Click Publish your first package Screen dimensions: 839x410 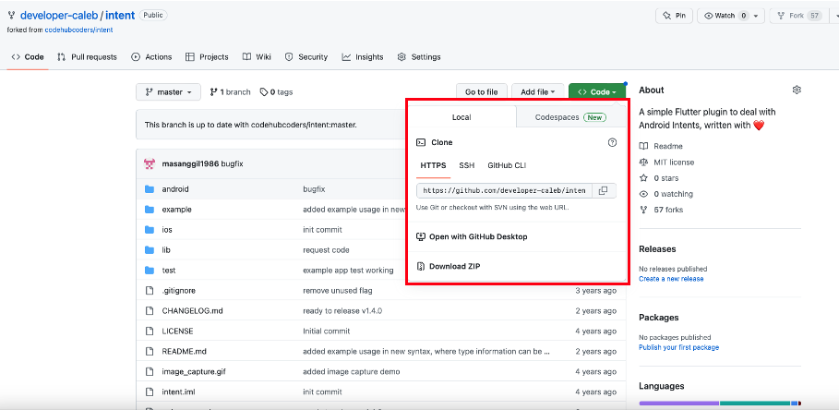click(x=678, y=347)
